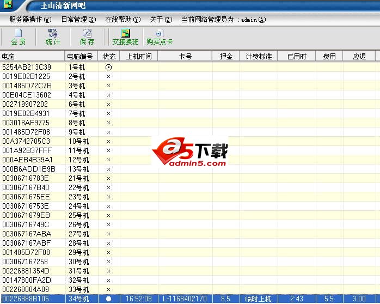Select the address 003067167258
The width and height of the screenshot is (380, 304).
click(x=25, y=262)
